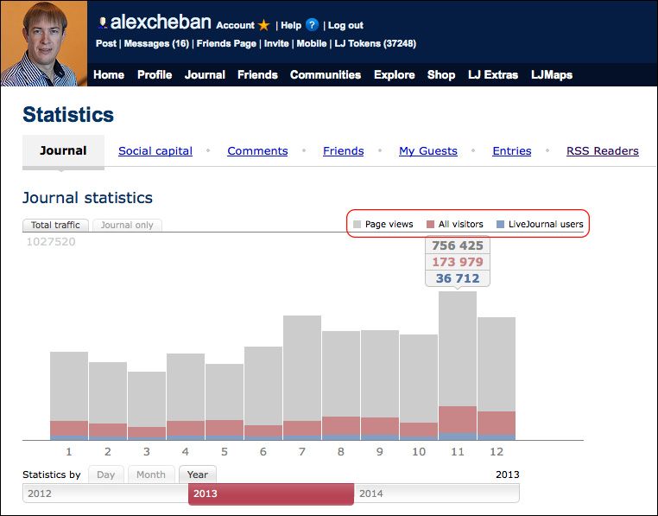Image resolution: width=658 pixels, height=516 pixels.
Task: Open LJ Tokens (37248)
Action: click(375, 43)
